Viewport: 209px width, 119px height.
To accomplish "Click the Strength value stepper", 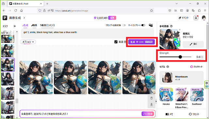I will click(x=202, y=57).
